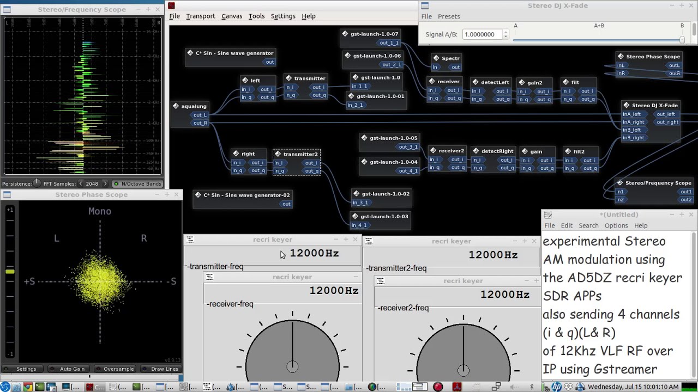Open the transmitter-freq keyer window menu icon
The height and width of the screenshot is (392, 698).
[189, 240]
